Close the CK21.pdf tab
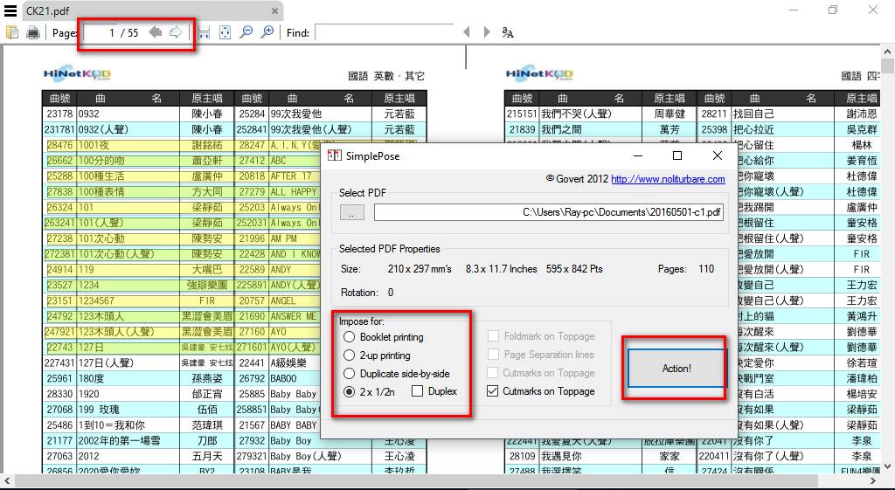 pyautogui.click(x=274, y=10)
